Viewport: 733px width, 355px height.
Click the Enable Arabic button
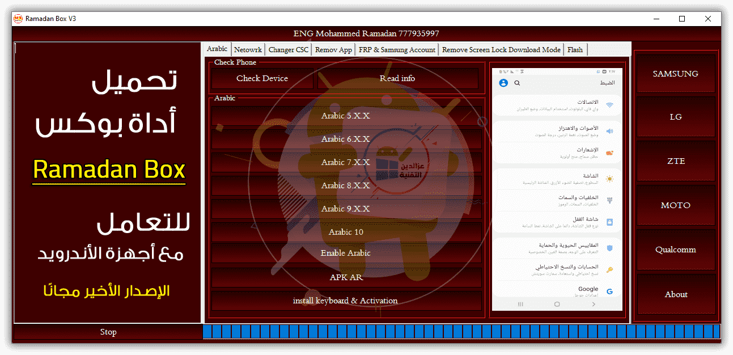coord(346,253)
